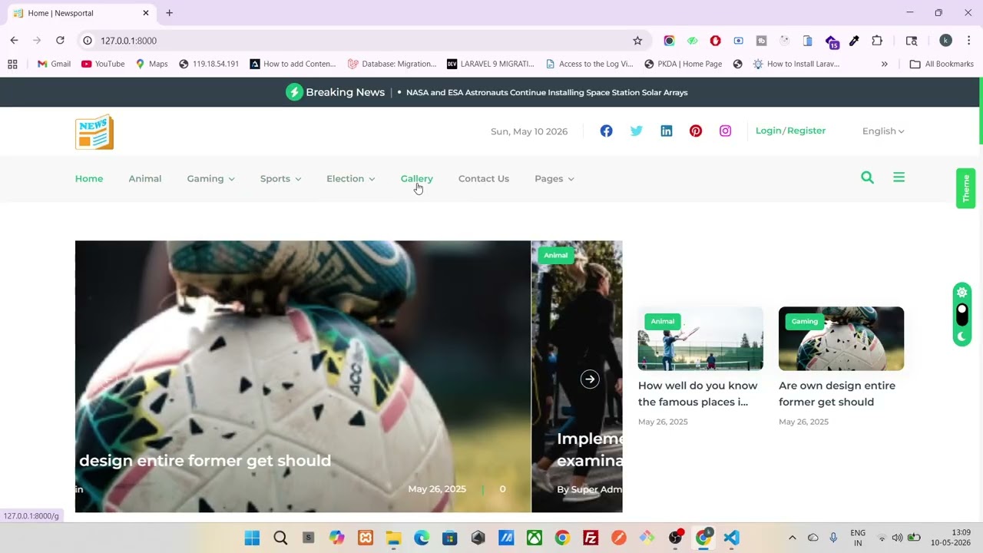Open the All Bookmarks folder
Screen dimensions: 983x553
coord(942,64)
